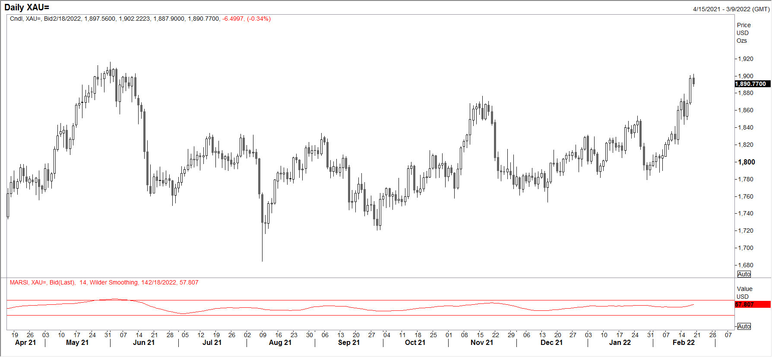Click the 'Value' label of the RSI axis
The height and width of the screenshot is (357, 772).
pos(744,289)
